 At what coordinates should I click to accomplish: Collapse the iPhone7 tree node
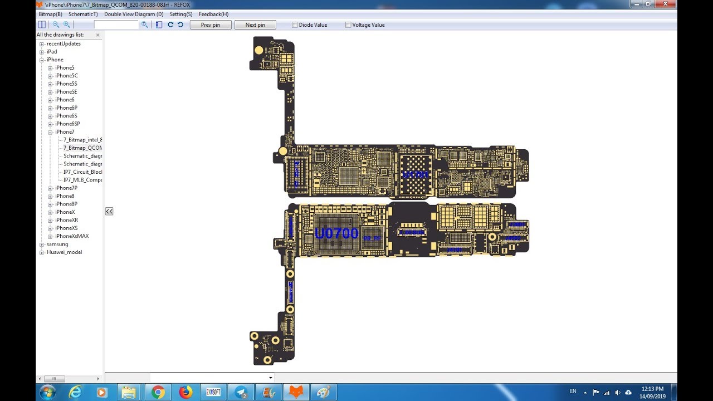point(50,132)
